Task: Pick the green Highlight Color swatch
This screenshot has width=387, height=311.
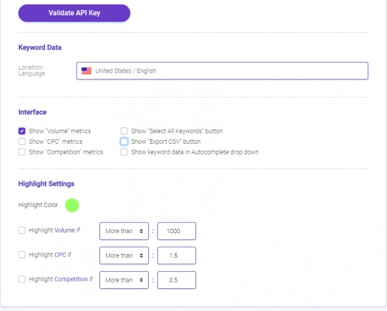Action: 72,205
